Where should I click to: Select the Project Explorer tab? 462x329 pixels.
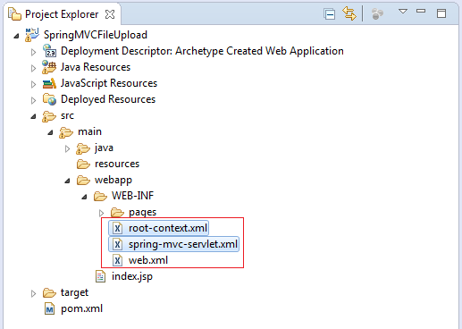(62, 14)
